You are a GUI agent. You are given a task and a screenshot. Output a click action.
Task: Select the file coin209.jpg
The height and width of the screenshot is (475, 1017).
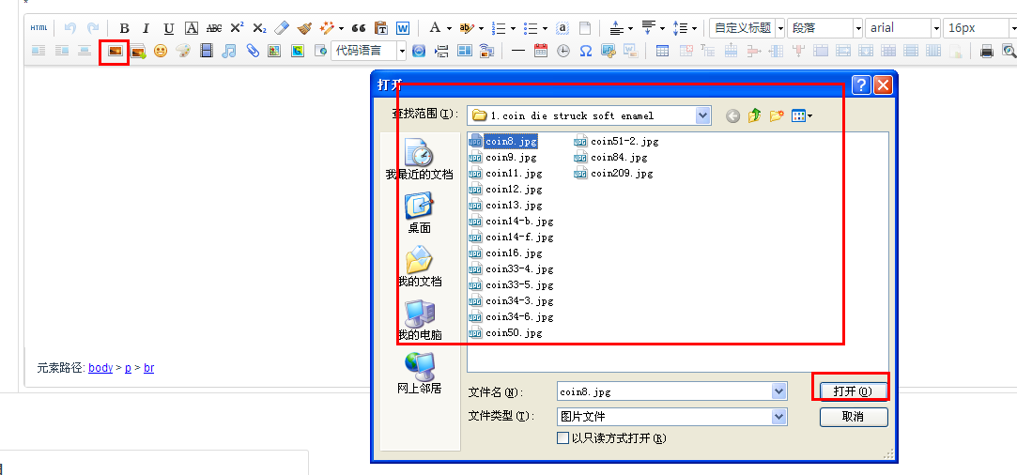pyautogui.click(x=613, y=173)
